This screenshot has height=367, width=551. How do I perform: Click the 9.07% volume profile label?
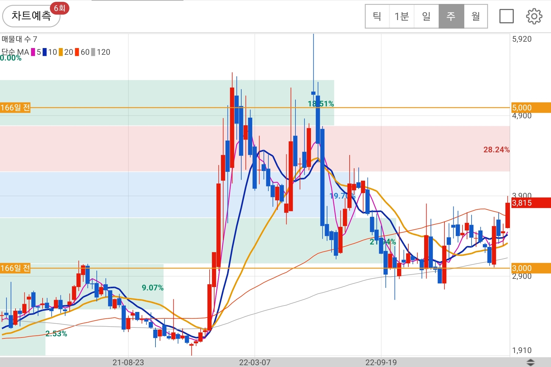pos(153,288)
